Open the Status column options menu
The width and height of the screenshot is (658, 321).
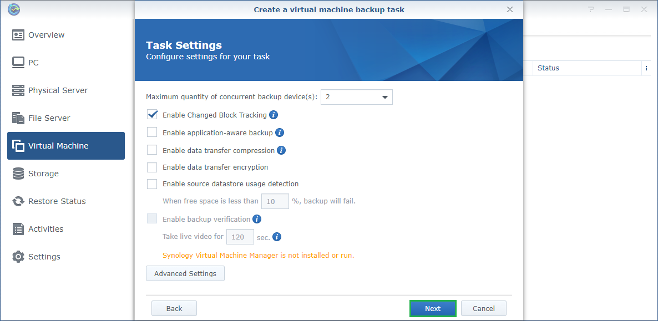646,68
